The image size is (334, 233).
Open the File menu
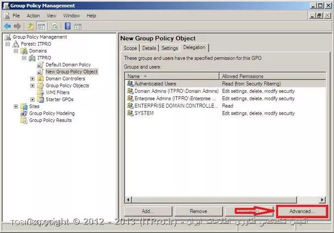coord(16,16)
